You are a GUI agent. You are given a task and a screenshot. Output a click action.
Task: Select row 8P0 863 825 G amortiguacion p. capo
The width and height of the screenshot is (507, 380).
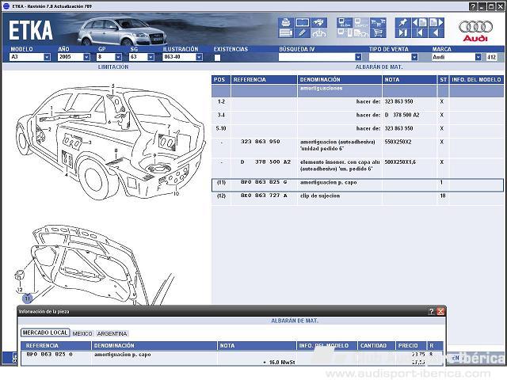tap(357, 184)
